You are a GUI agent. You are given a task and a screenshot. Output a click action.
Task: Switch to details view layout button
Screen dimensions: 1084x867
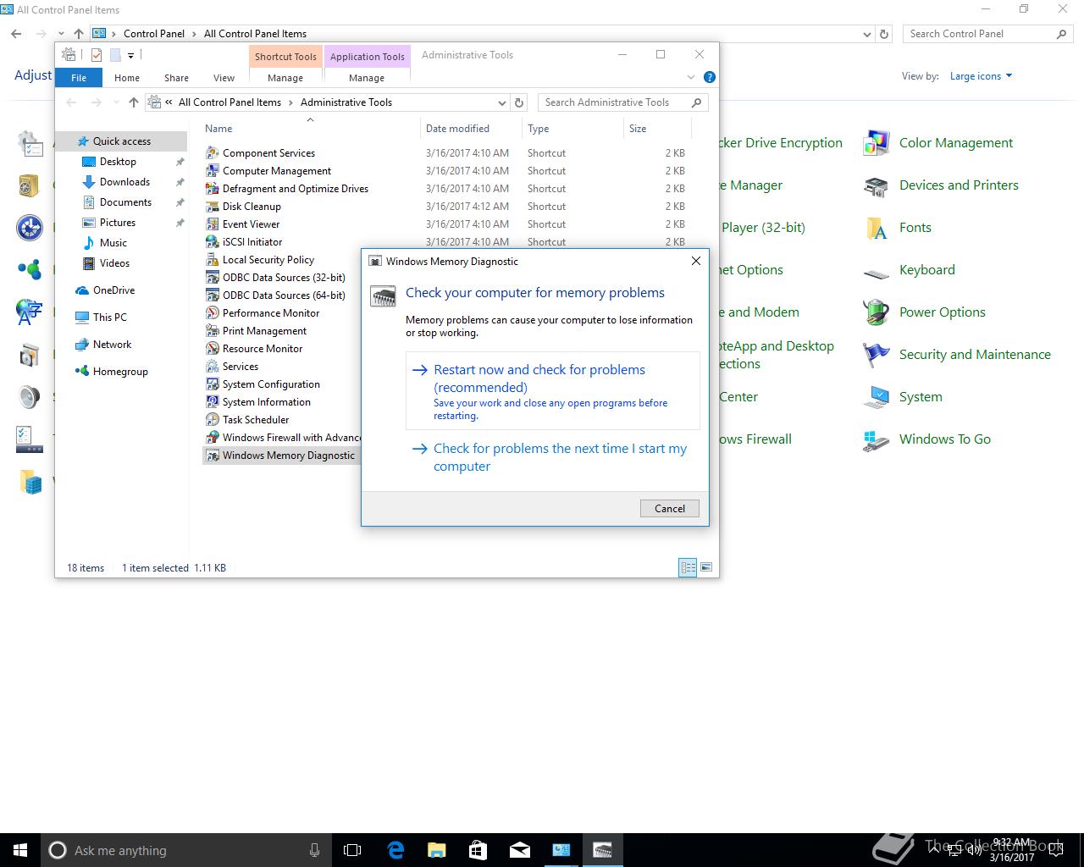pos(688,567)
